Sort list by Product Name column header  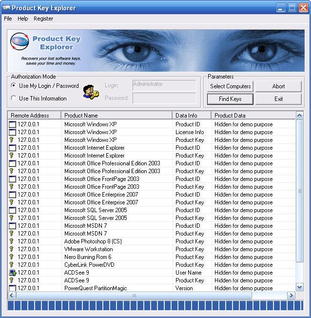pyautogui.click(x=117, y=116)
